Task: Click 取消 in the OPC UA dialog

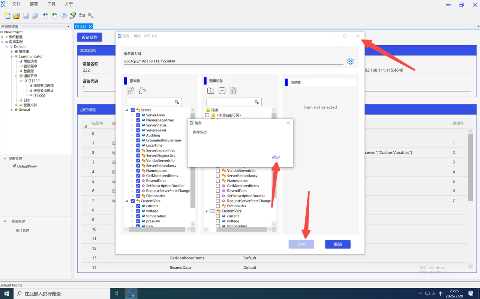Action: pos(338,244)
